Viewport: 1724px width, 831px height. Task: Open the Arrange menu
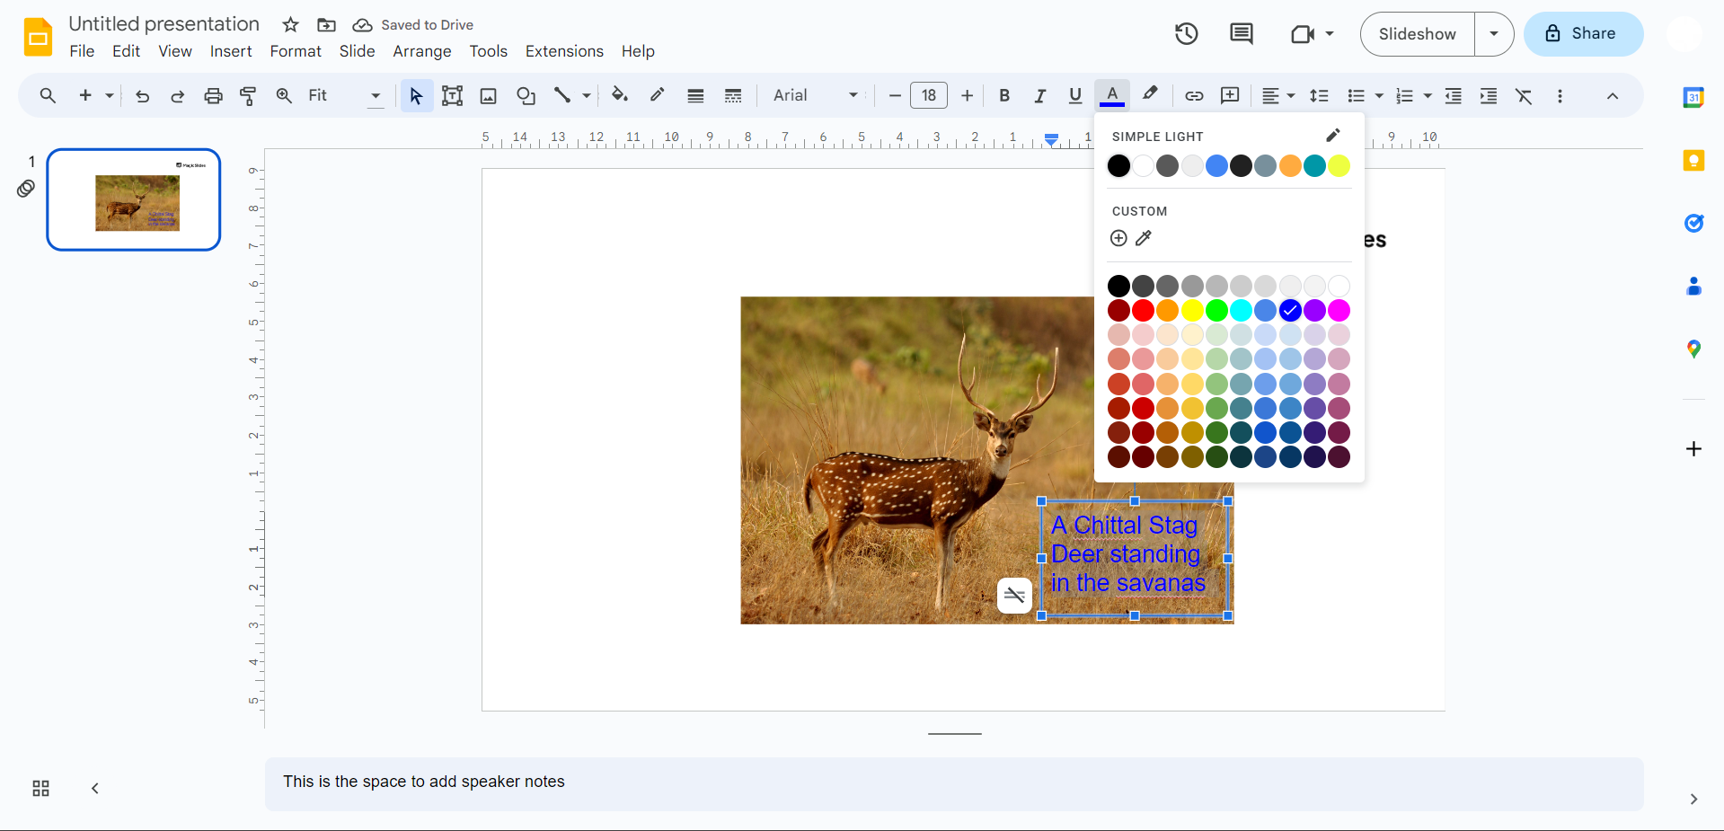[x=421, y=51]
